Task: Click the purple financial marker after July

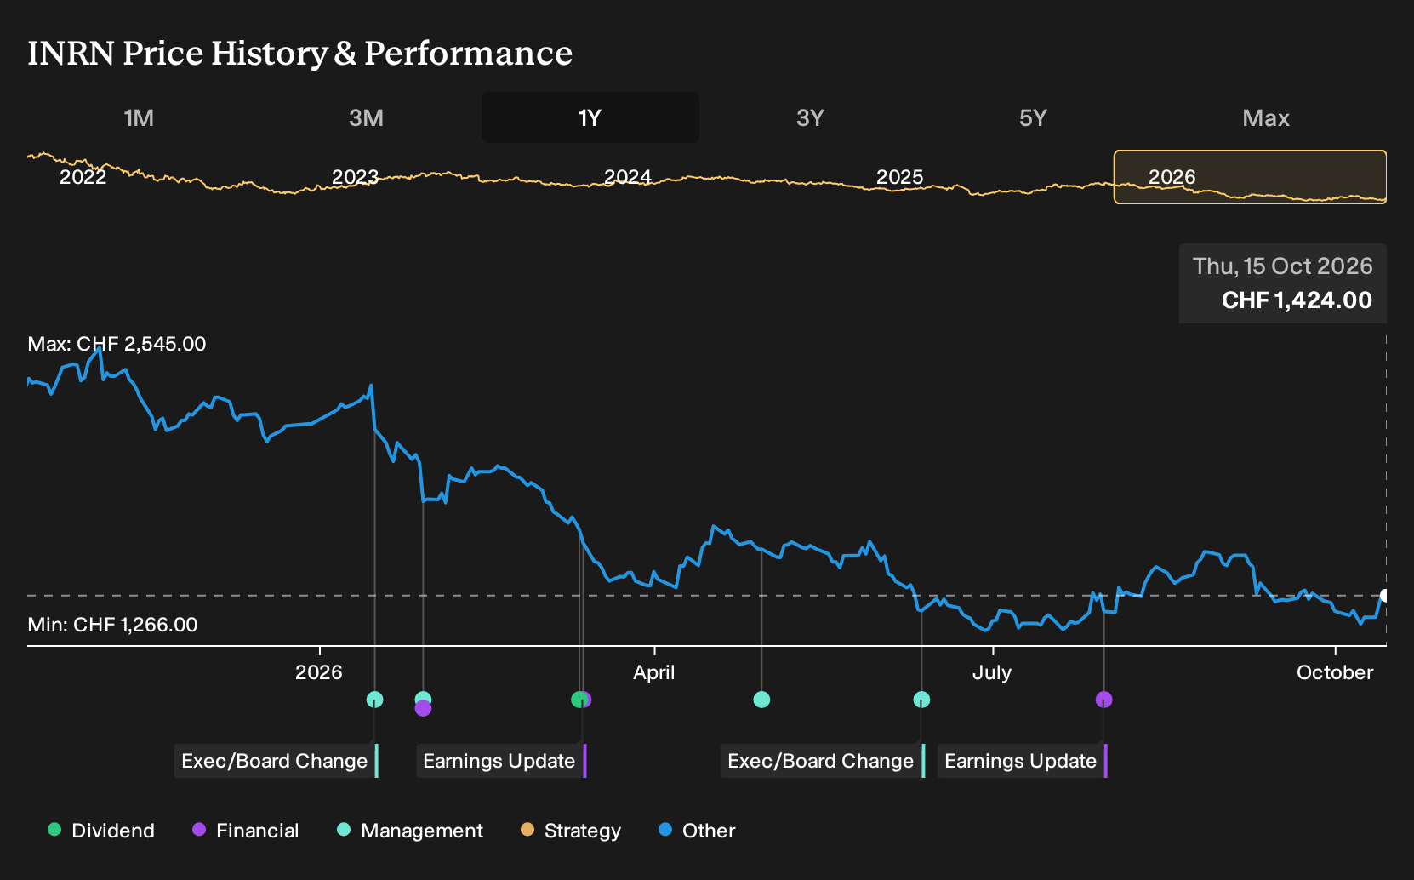Action: pos(1103,700)
